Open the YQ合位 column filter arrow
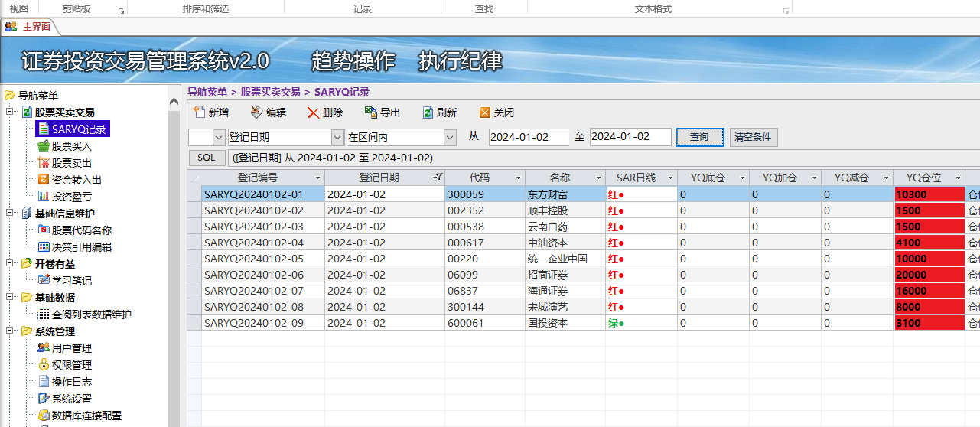Viewport: 980px width, 427px height. pyautogui.click(x=958, y=178)
